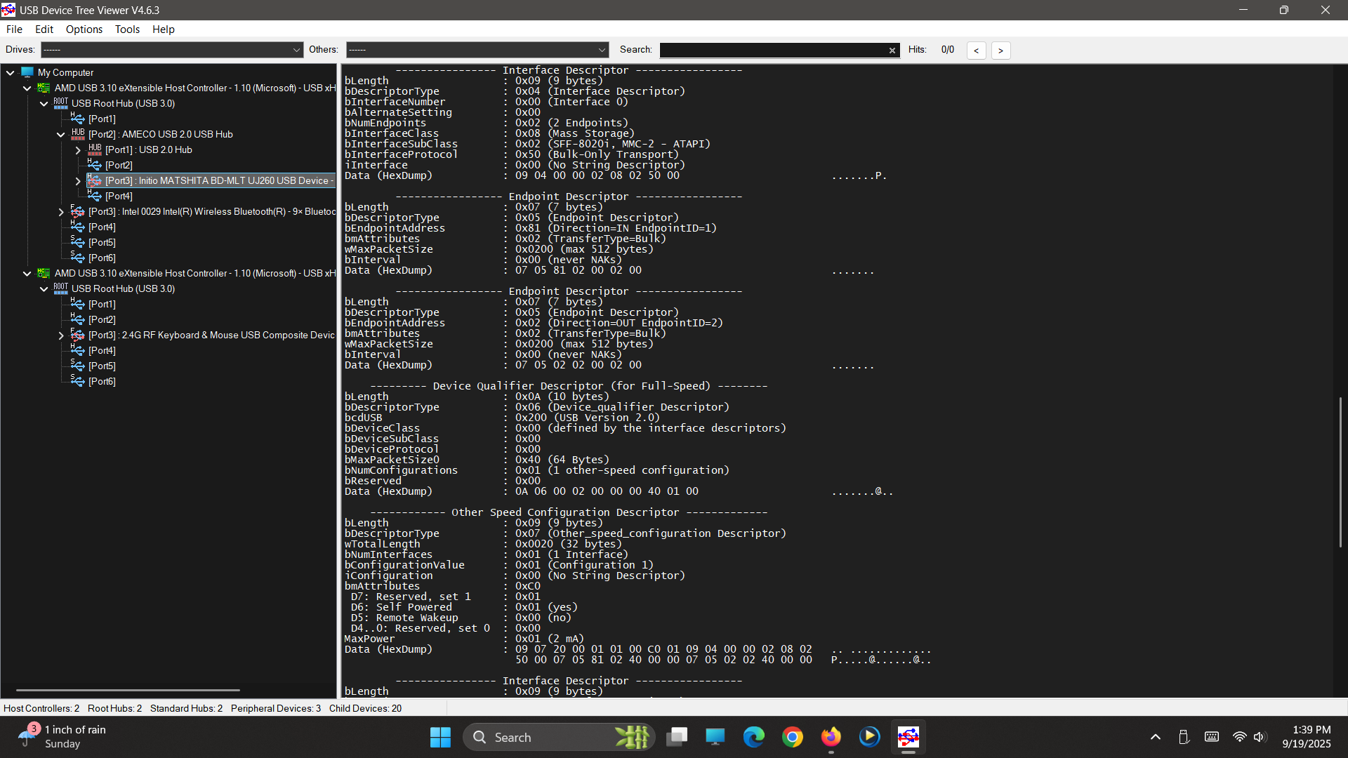Click the taskbar Search box
Viewport: 1348px width, 758px height.
point(559,737)
